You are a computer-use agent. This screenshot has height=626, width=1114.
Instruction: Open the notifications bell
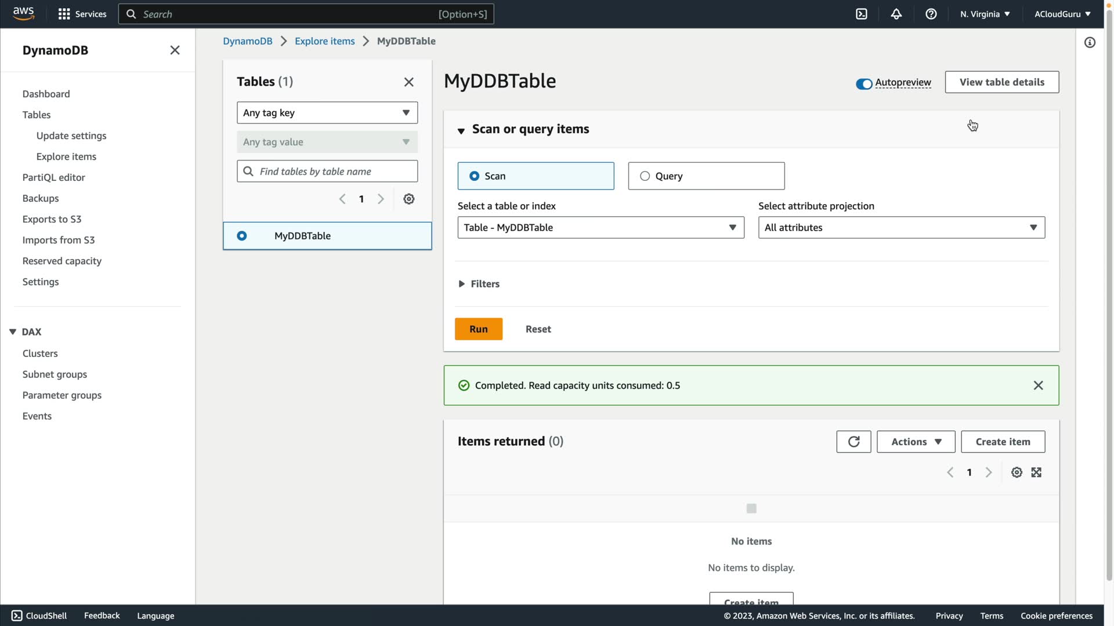click(x=896, y=14)
